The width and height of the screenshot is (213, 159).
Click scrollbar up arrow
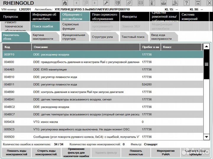click(206, 46)
